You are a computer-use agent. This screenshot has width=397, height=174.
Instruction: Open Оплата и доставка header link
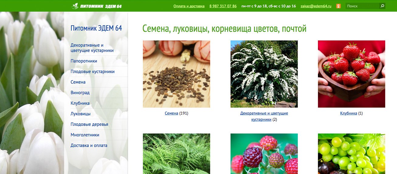click(189, 6)
